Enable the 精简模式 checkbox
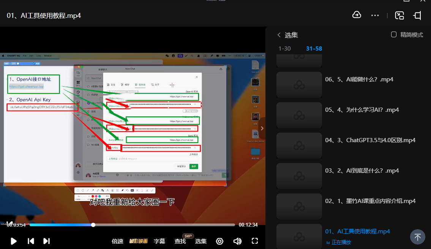This screenshot has height=249, width=431. point(394,35)
